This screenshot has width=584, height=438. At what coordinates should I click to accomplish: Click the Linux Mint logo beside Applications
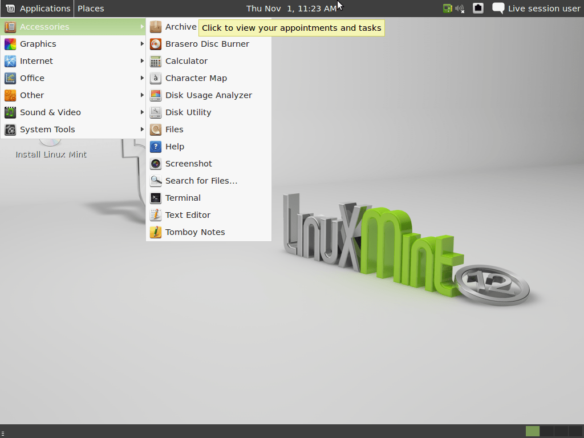(x=10, y=8)
